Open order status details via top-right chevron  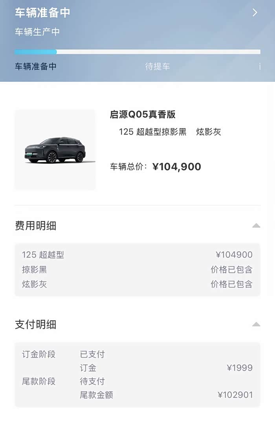(255, 13)
